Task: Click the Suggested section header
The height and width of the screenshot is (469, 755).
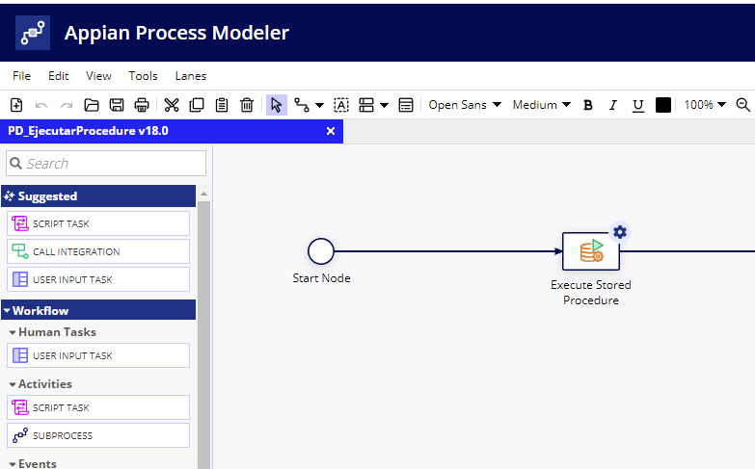Action: [x=98, y=195]
